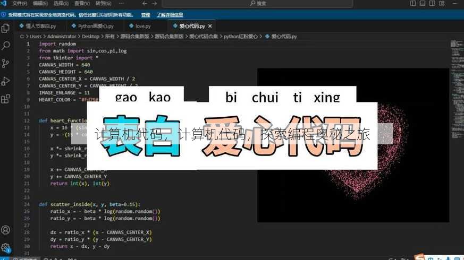This screenshot has height=260, width=464.
Task: Click the 'CANVAS_CENTER_X = CANVAS_WIDTH / 2' line
Action: [87, 79]
